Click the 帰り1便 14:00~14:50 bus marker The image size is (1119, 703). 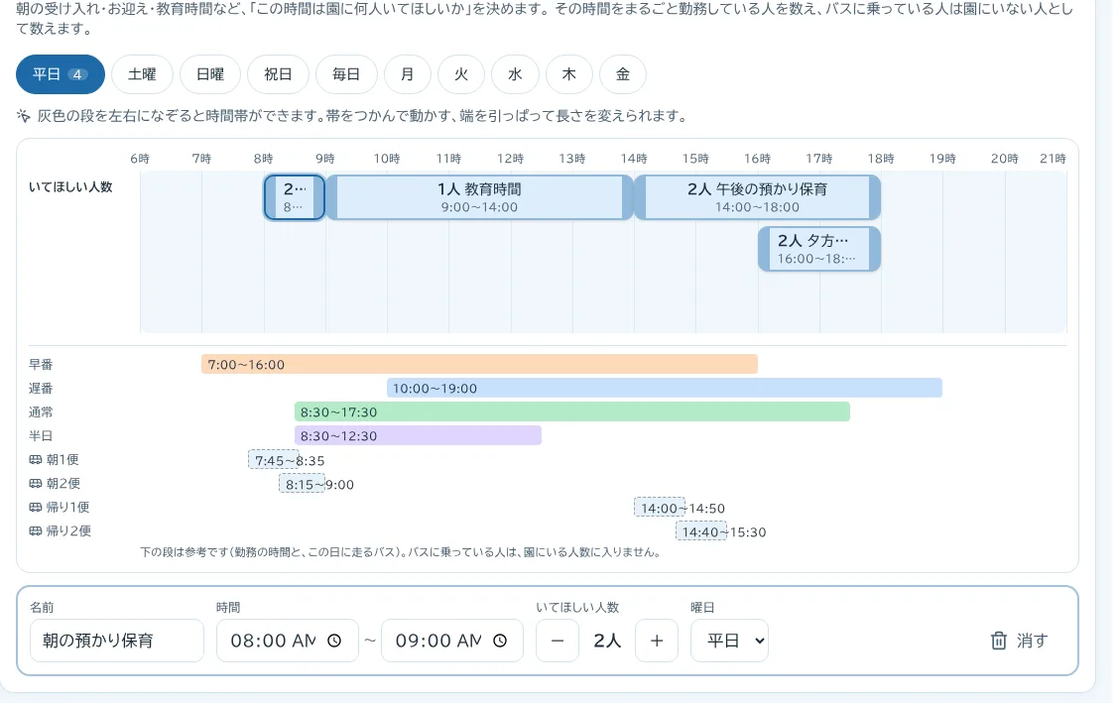pyautogui.click(x=660, y=508)
